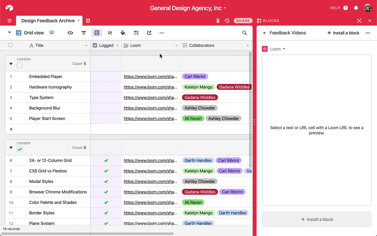Open the Loom column dropdown arrow
This screenshot has height=236, width=377.
pos(176,46)
